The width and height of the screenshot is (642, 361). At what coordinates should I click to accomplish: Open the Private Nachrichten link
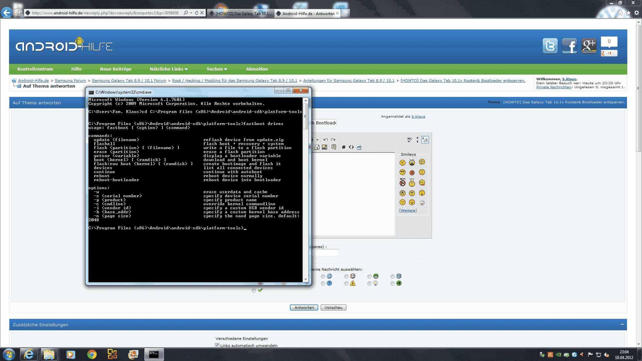pyautogui.click(x=554, y=87)
